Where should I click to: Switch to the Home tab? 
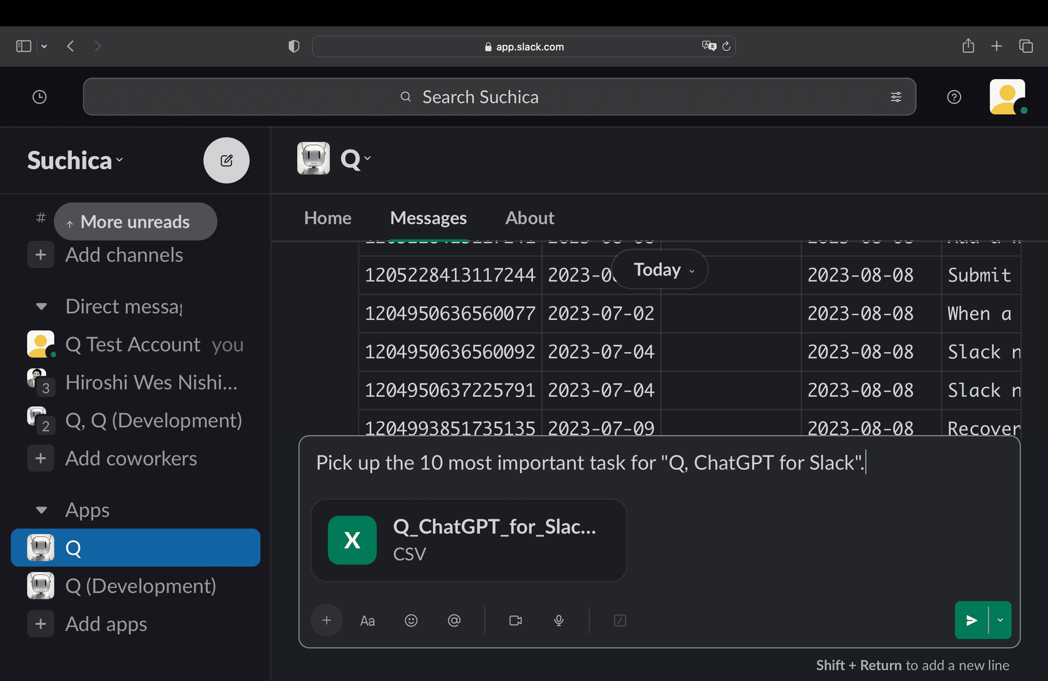tap(327, 218)
